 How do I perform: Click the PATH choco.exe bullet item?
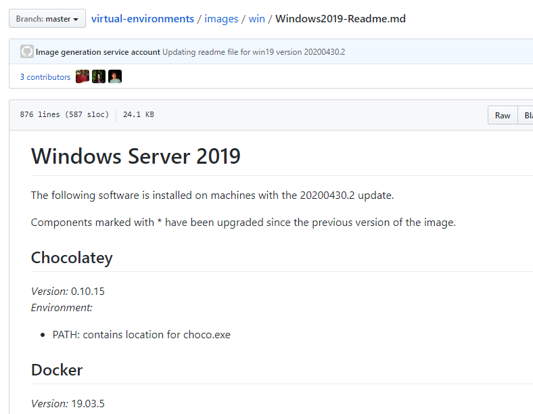click(x=141, y=335)
